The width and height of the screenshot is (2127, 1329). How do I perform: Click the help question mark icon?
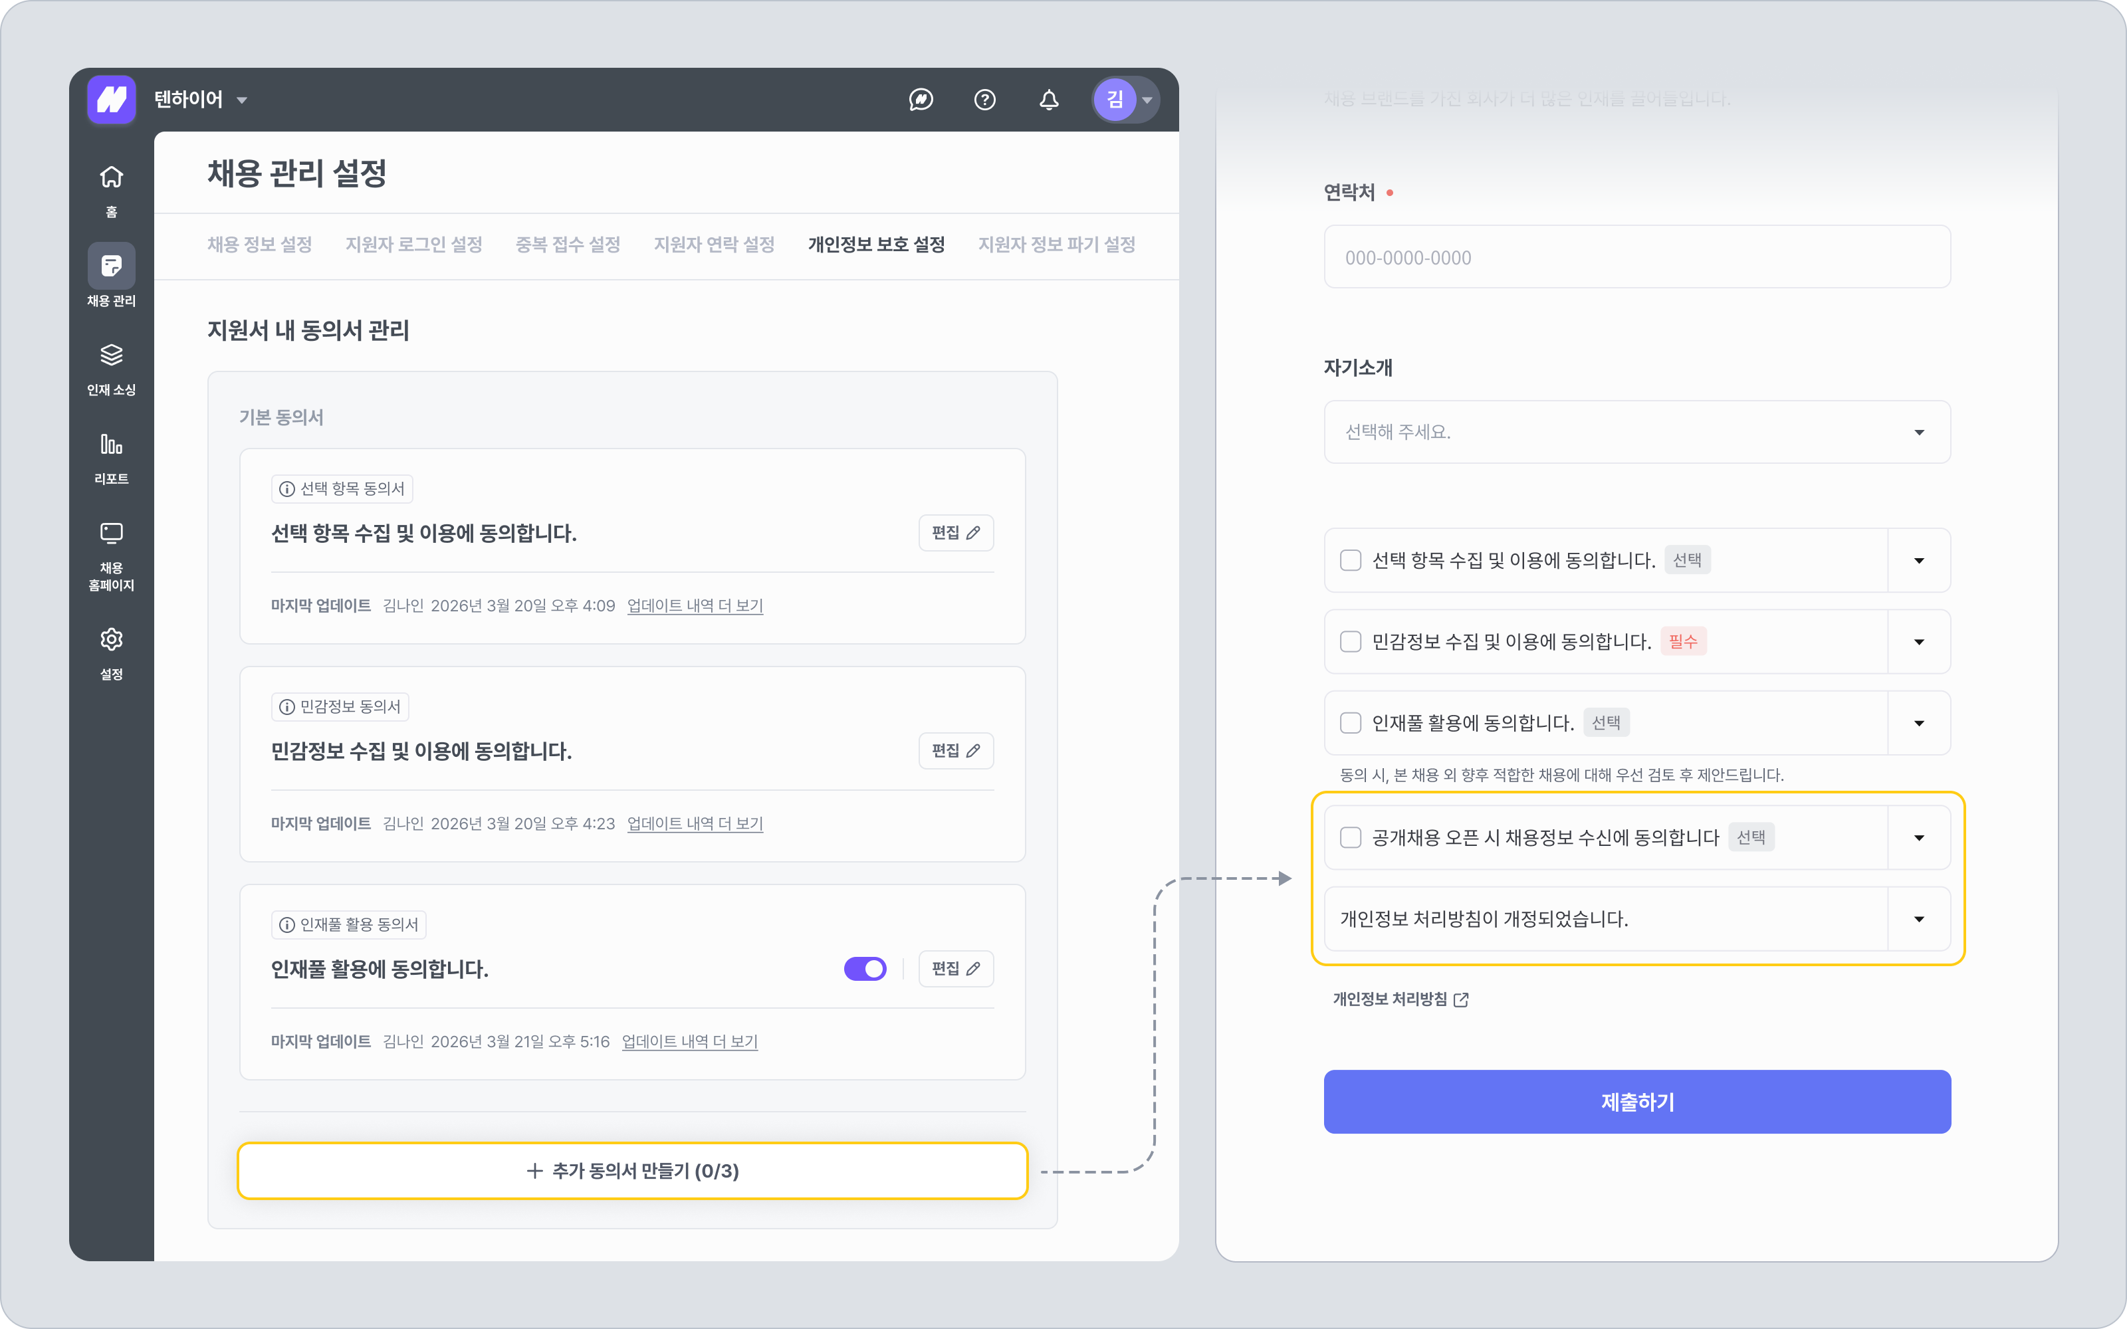click(984, 100)
